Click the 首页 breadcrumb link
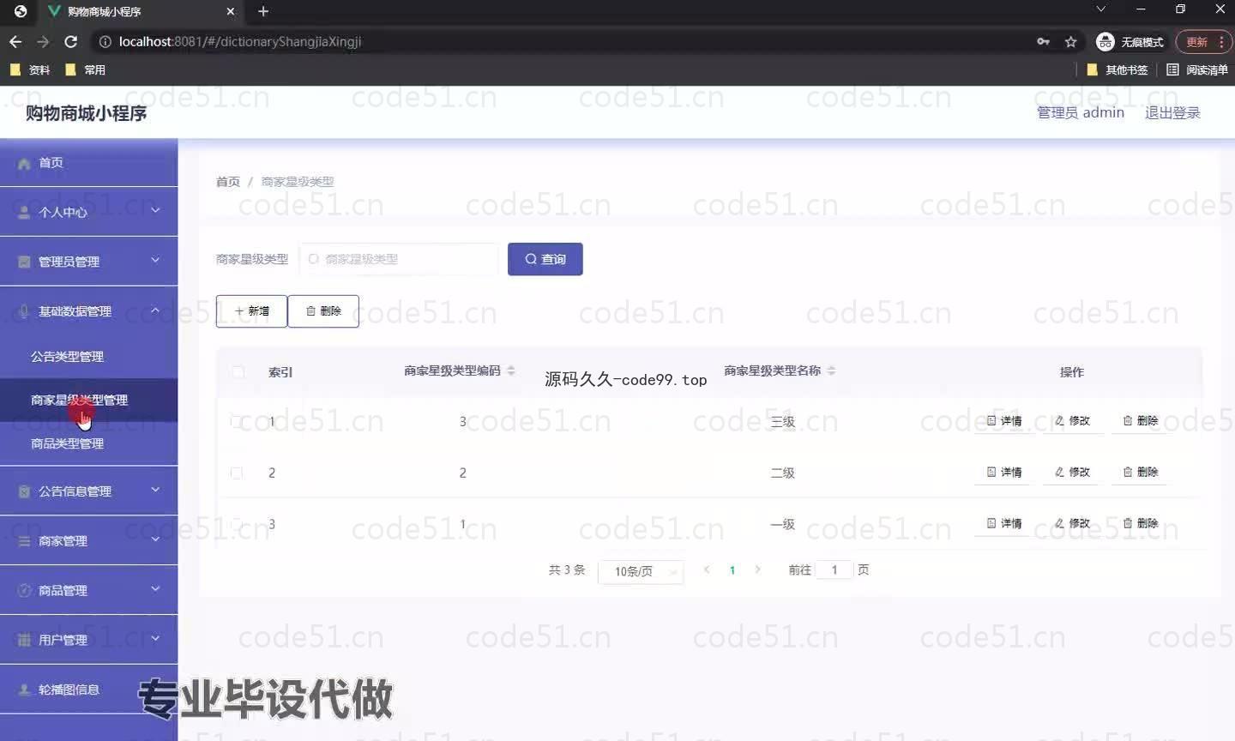The image size is (1235, 741). click(228, 182)
